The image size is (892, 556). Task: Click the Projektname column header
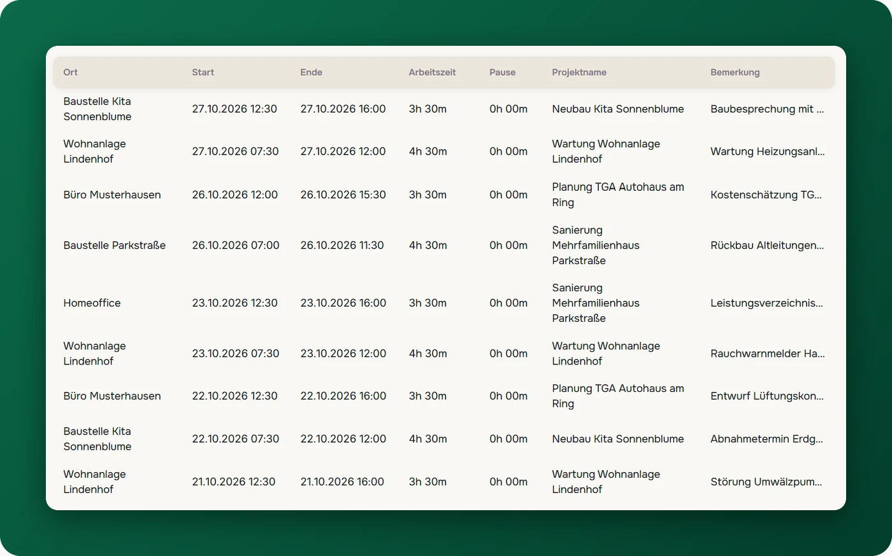(579, 73)
